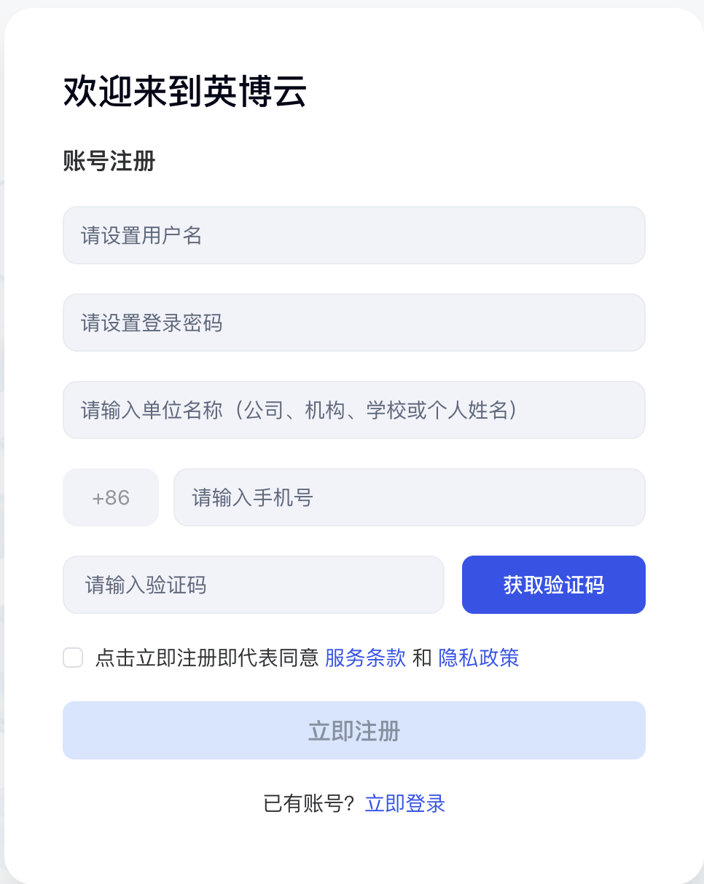
Task: Click the 点击立即注册即代表同意 label text
Action: [x=207, y=658]
